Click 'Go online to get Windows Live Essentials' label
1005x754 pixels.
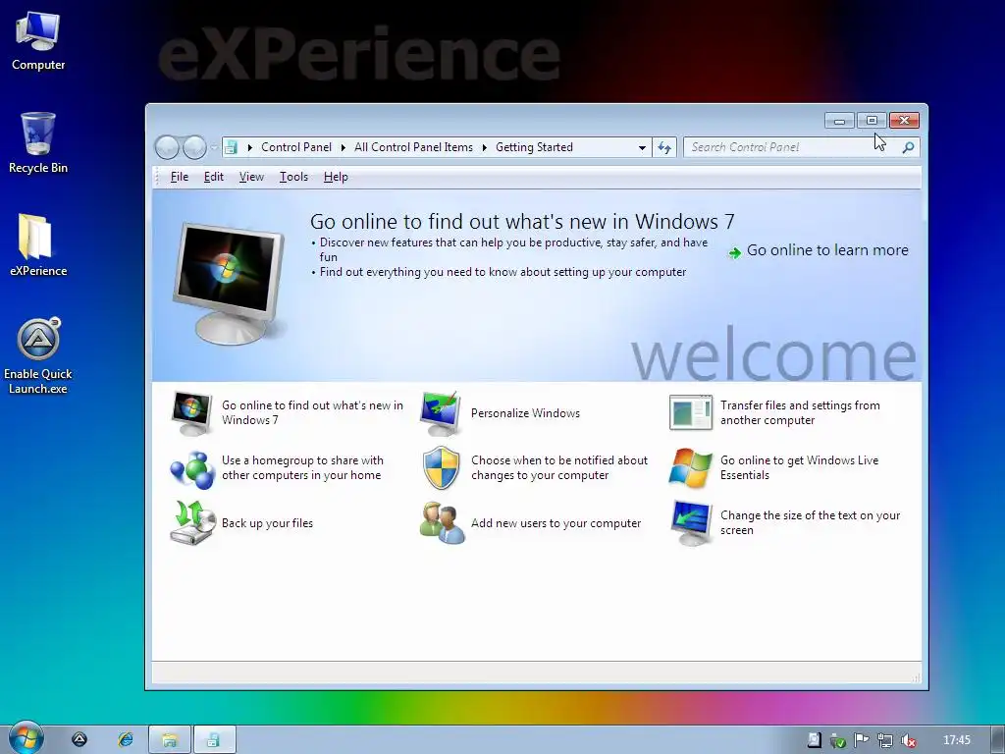tap(799, 468)
